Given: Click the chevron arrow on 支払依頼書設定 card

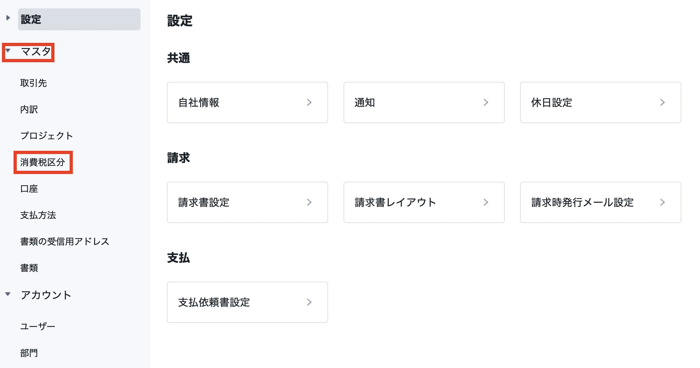Looking at the screenshot, I should point(309,302).
